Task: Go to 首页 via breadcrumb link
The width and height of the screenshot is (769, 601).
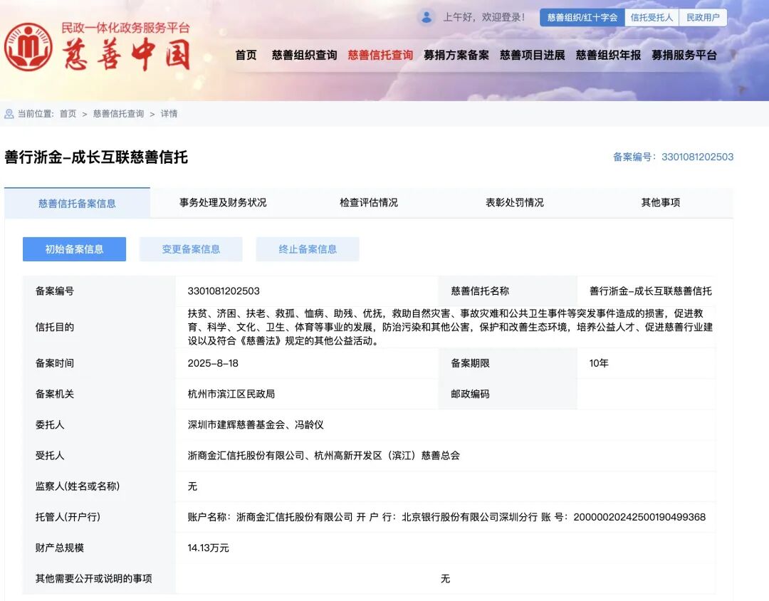Action: click(68, 114)
